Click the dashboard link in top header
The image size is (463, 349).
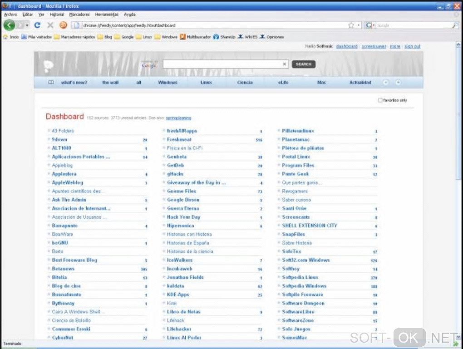click(347, 46)
